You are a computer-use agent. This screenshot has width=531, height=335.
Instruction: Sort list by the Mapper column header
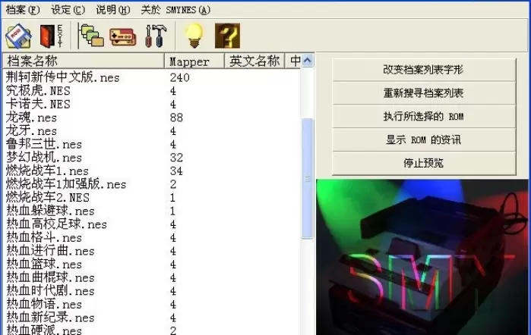[194, 61]
